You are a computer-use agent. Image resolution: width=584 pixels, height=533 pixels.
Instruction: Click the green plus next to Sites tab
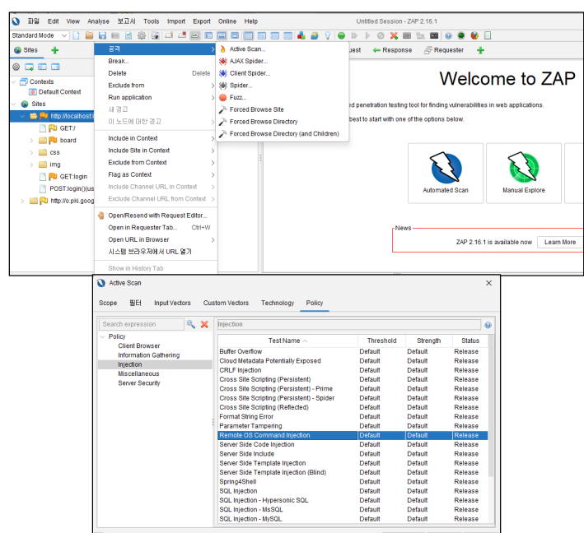[55, 50]
